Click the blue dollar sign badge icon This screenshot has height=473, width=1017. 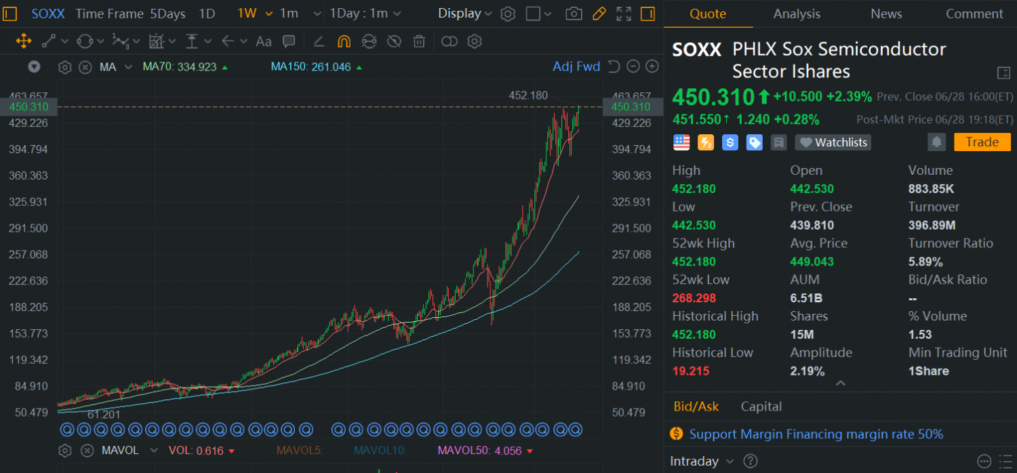(730, 142)
